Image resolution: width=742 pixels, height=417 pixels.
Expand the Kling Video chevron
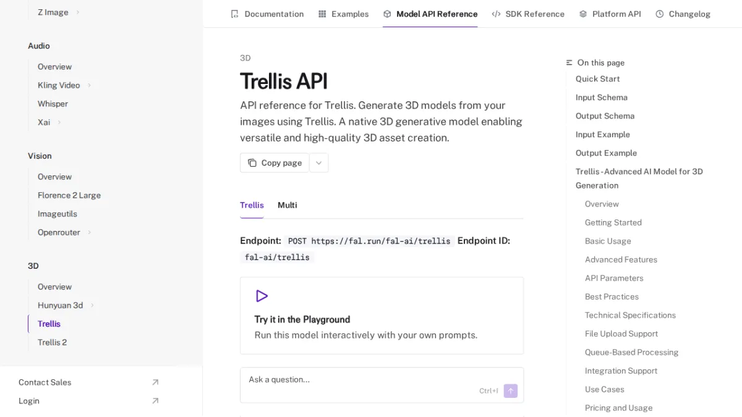89,85
